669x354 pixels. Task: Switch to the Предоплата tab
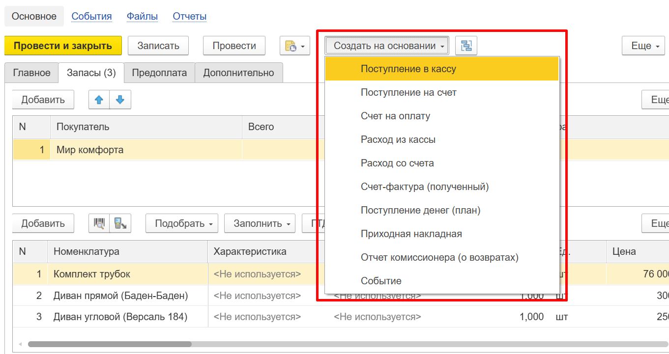pyautogui.click(x=159, y=73)
